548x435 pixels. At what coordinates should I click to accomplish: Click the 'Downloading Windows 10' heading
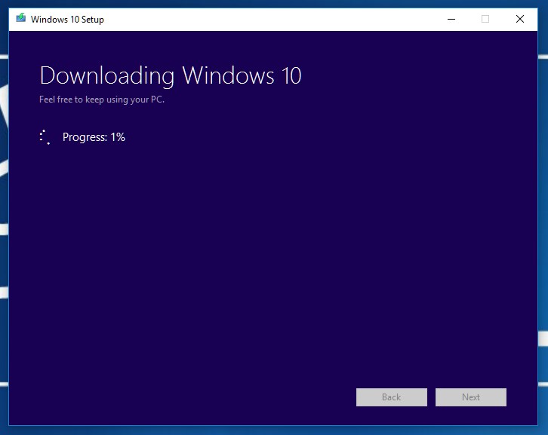point(171,75)
